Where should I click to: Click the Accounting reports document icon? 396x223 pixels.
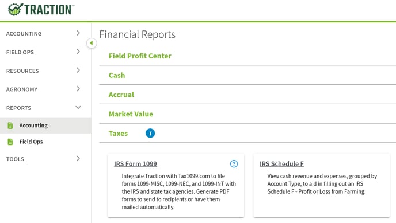tap(10, 126)
